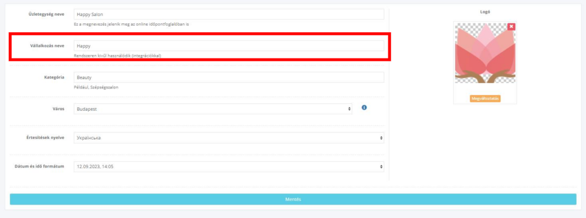The image size is (586, 218).
Task: Click the 'Kategória' field label
Action: [x=54, y=77]
